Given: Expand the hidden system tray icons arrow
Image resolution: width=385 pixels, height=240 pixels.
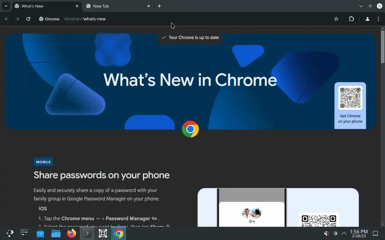Looking at the screenshot, I should coord(344,233).
